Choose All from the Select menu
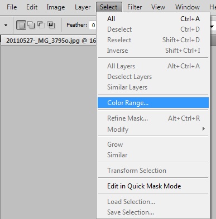Viewport: 216px width, 219px height. tap(153, 19)
